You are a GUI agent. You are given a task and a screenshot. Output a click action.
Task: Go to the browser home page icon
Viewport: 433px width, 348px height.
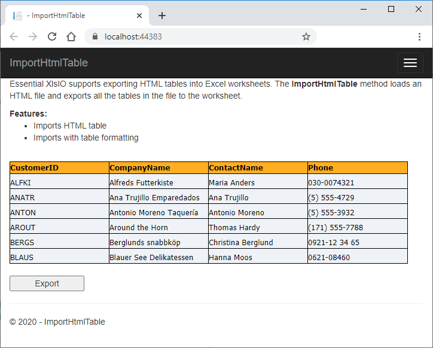coord(71,36)
